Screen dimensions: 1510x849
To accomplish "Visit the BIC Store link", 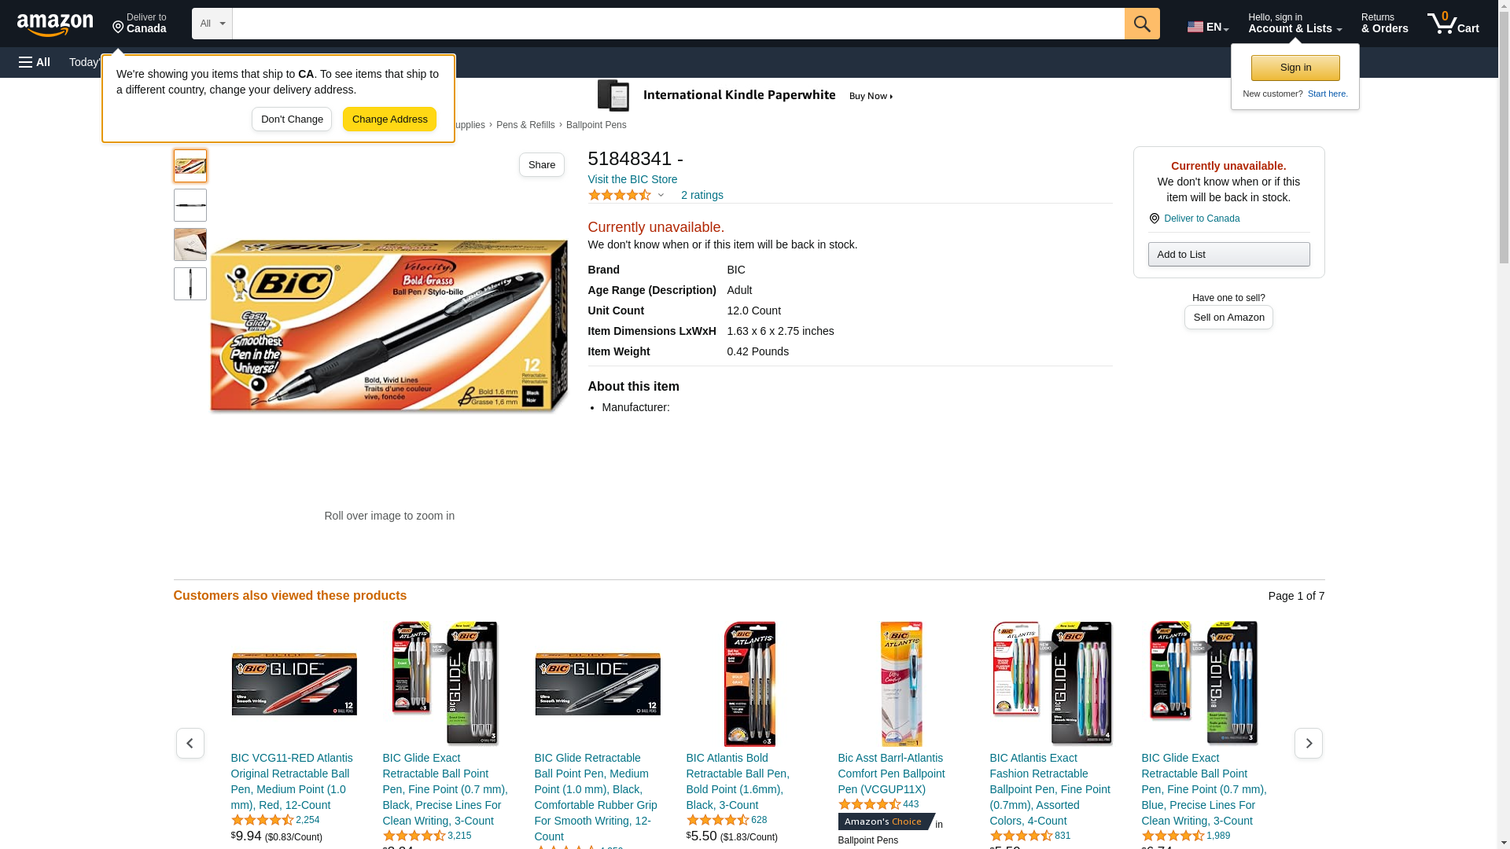I will [632, 179].
